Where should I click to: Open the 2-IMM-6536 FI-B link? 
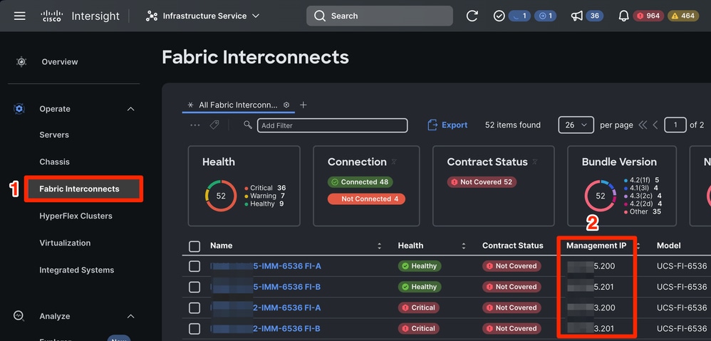266,329
